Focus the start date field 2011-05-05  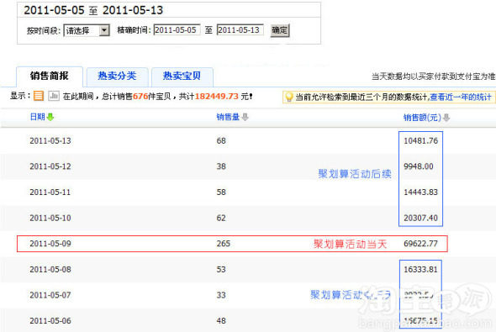(177, 30)
